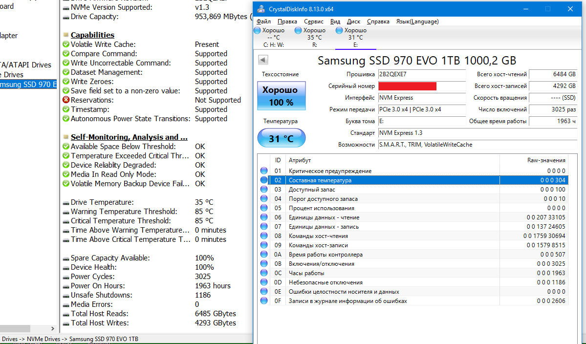Image resolution: width=586 pixels, height=344 pixels.
Task: Click the raw value '0 0 0 304' in temperature row
Action: point(553,180)
